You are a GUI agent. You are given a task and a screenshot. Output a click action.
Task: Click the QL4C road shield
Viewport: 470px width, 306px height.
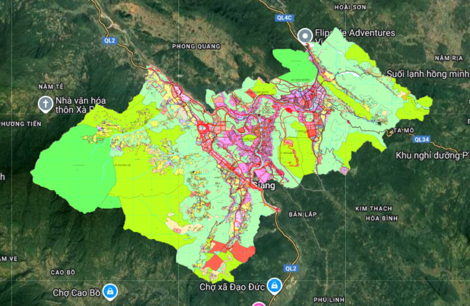[x=285, y=18]
